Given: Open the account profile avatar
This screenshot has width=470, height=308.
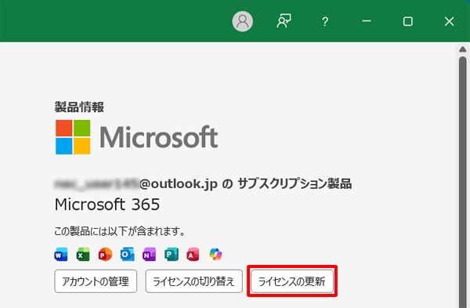Looking at the screenshot, I should tap(243, 21).
